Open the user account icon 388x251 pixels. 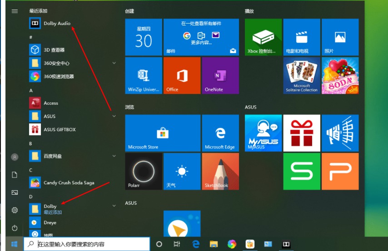click(15, 157)
